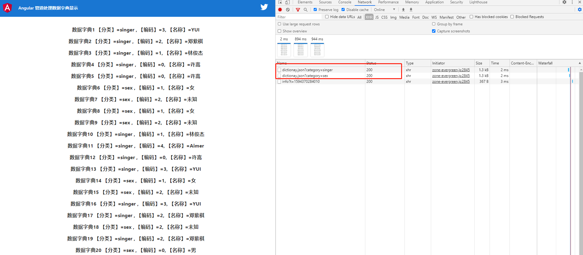
Task: Filter requests by the Img type
Action: [x=393, y=17]
